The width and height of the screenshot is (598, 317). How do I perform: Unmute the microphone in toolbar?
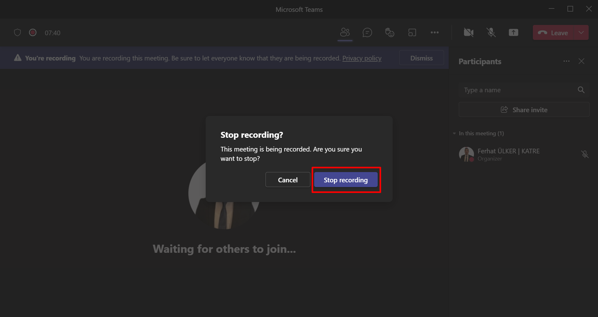pyautogui.click(x=491, y=32)
